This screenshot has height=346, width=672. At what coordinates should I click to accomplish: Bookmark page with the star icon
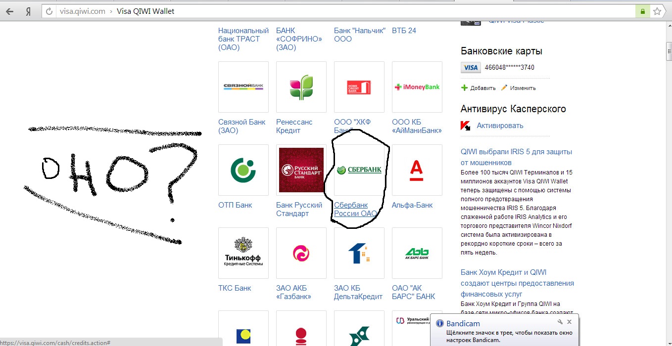point(657,11)
